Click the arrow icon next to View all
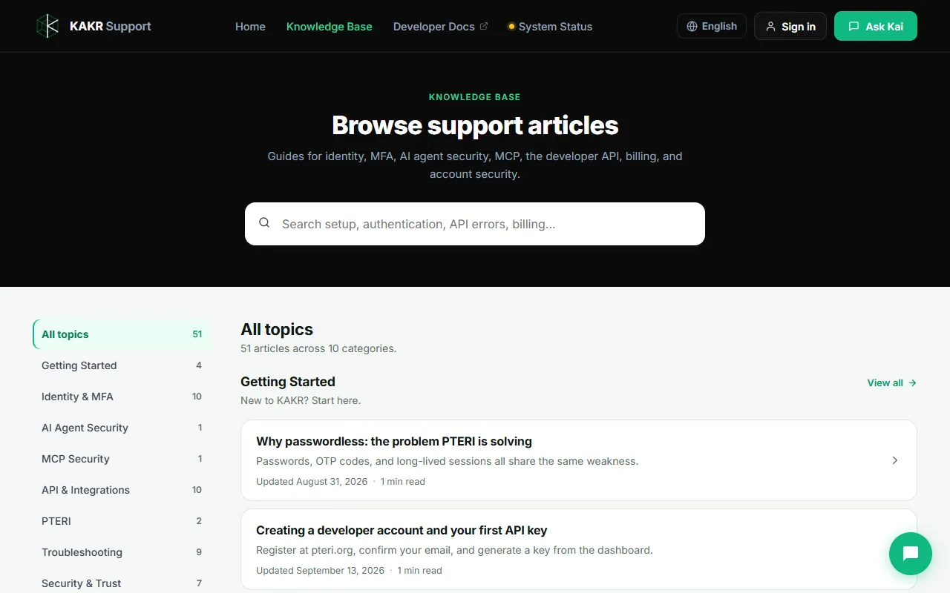The image size is (950, 593). tap(912, 383)
